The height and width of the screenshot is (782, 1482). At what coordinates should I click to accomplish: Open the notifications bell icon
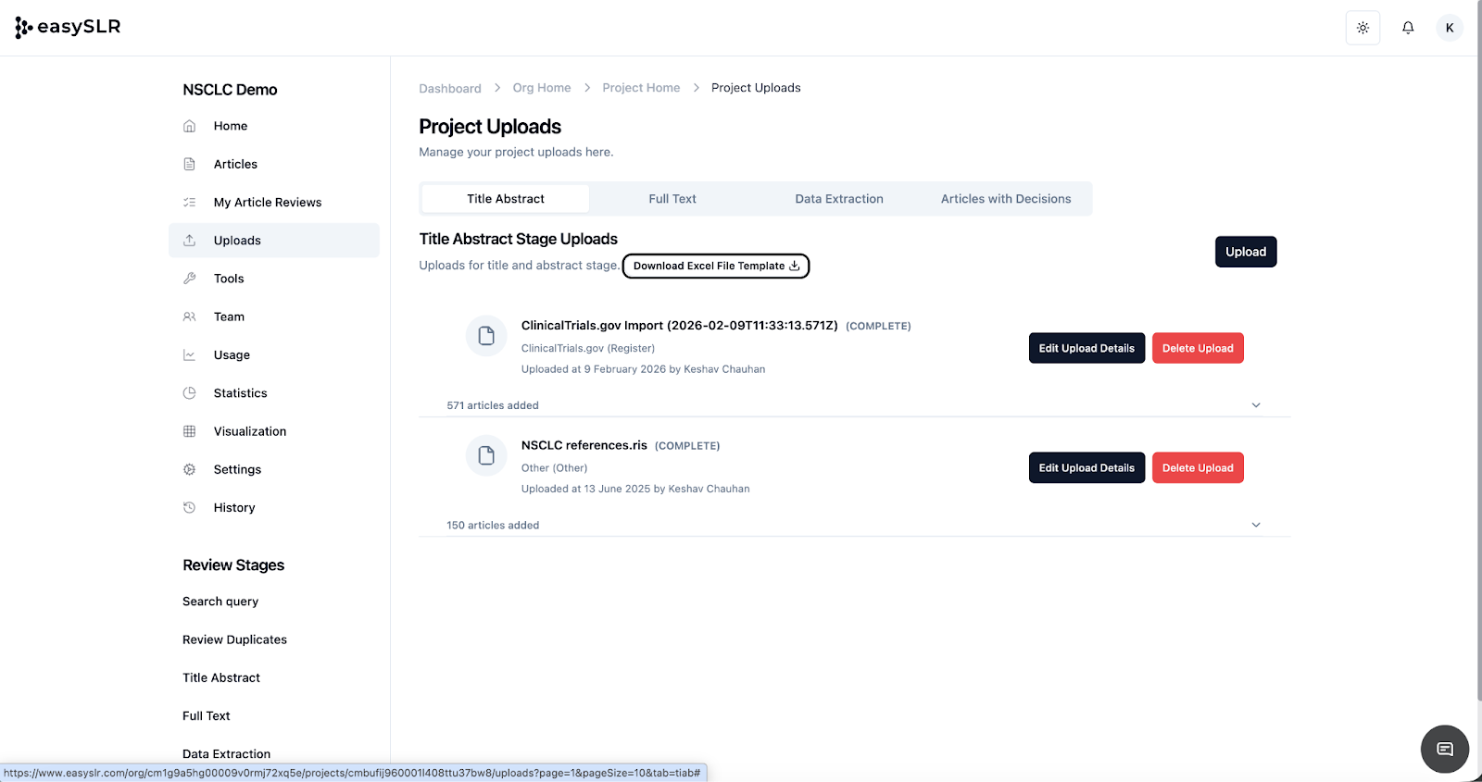pyautogui.click(x=1408, y=28)
